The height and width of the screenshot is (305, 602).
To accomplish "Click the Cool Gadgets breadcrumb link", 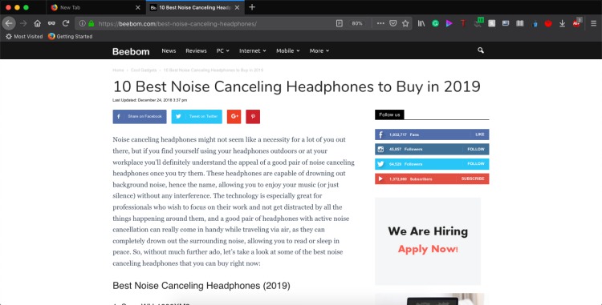I will click(x=144, y=70).
